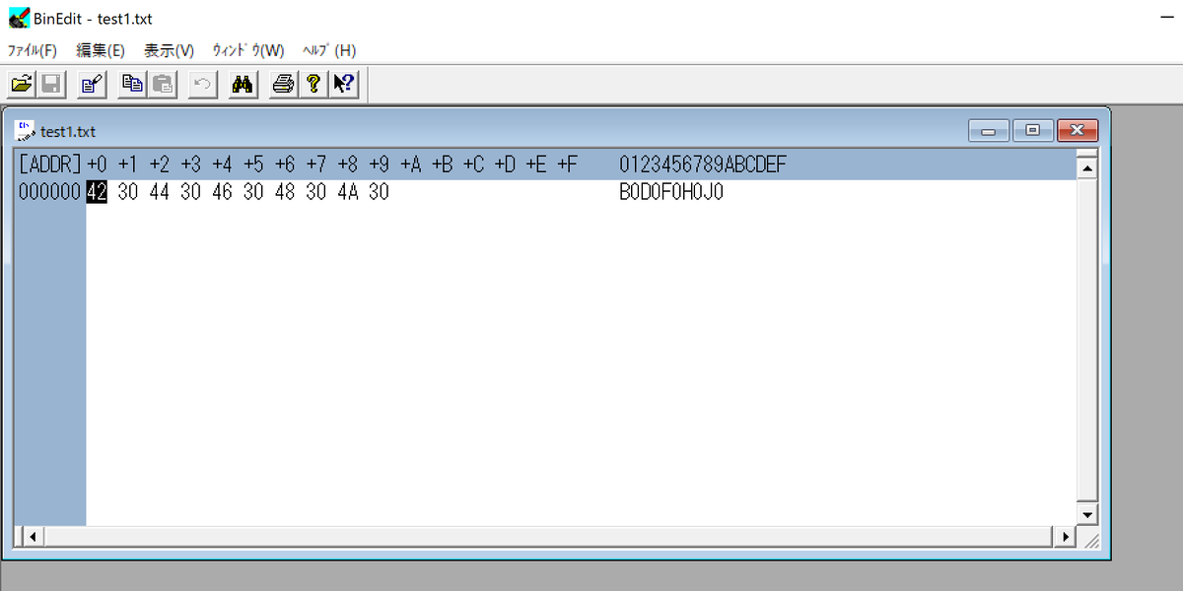
Task: Click the [ADDR] header label
Action: 49,164
